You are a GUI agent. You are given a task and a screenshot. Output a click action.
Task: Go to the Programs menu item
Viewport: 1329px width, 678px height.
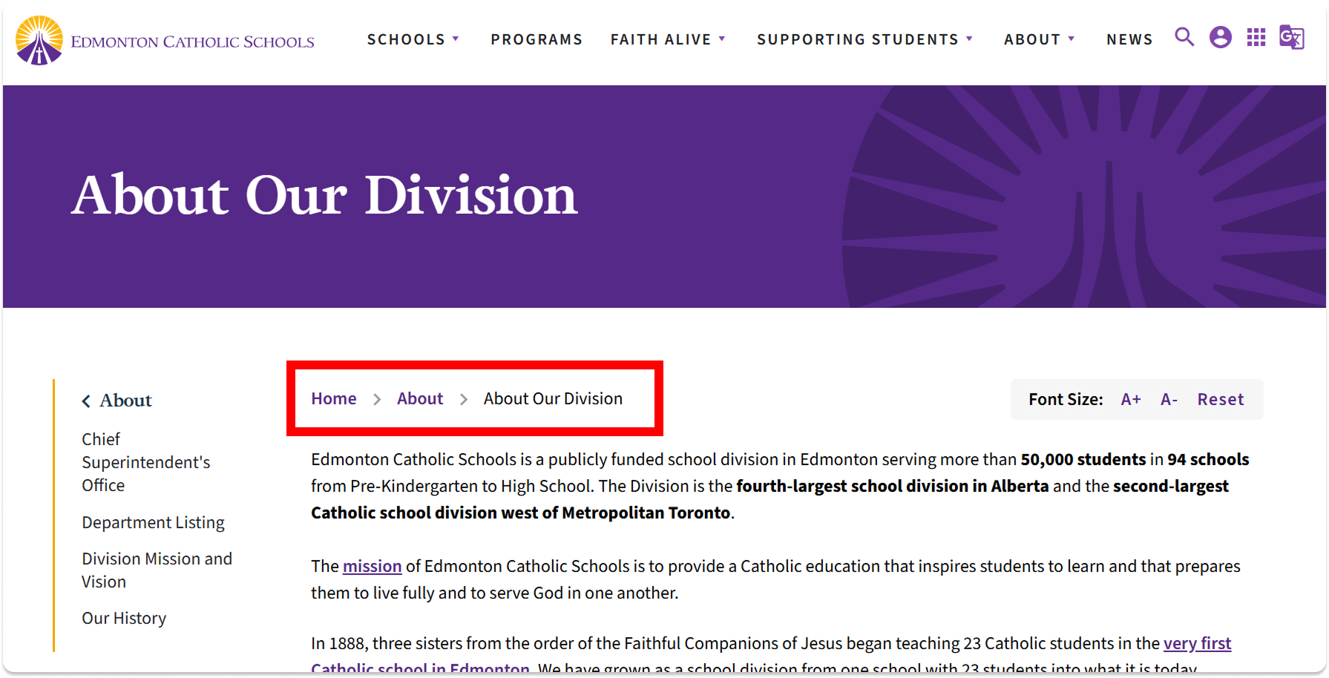[536, 39]
